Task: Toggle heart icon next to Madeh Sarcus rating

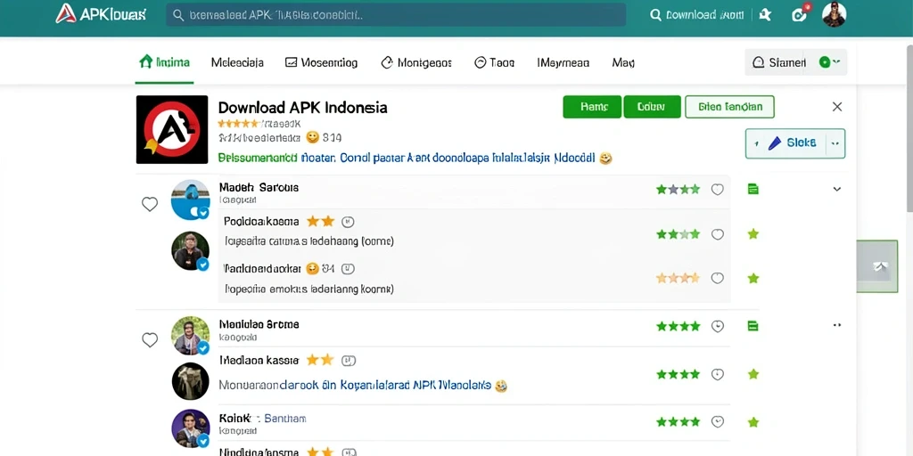Action: [718, 189]
